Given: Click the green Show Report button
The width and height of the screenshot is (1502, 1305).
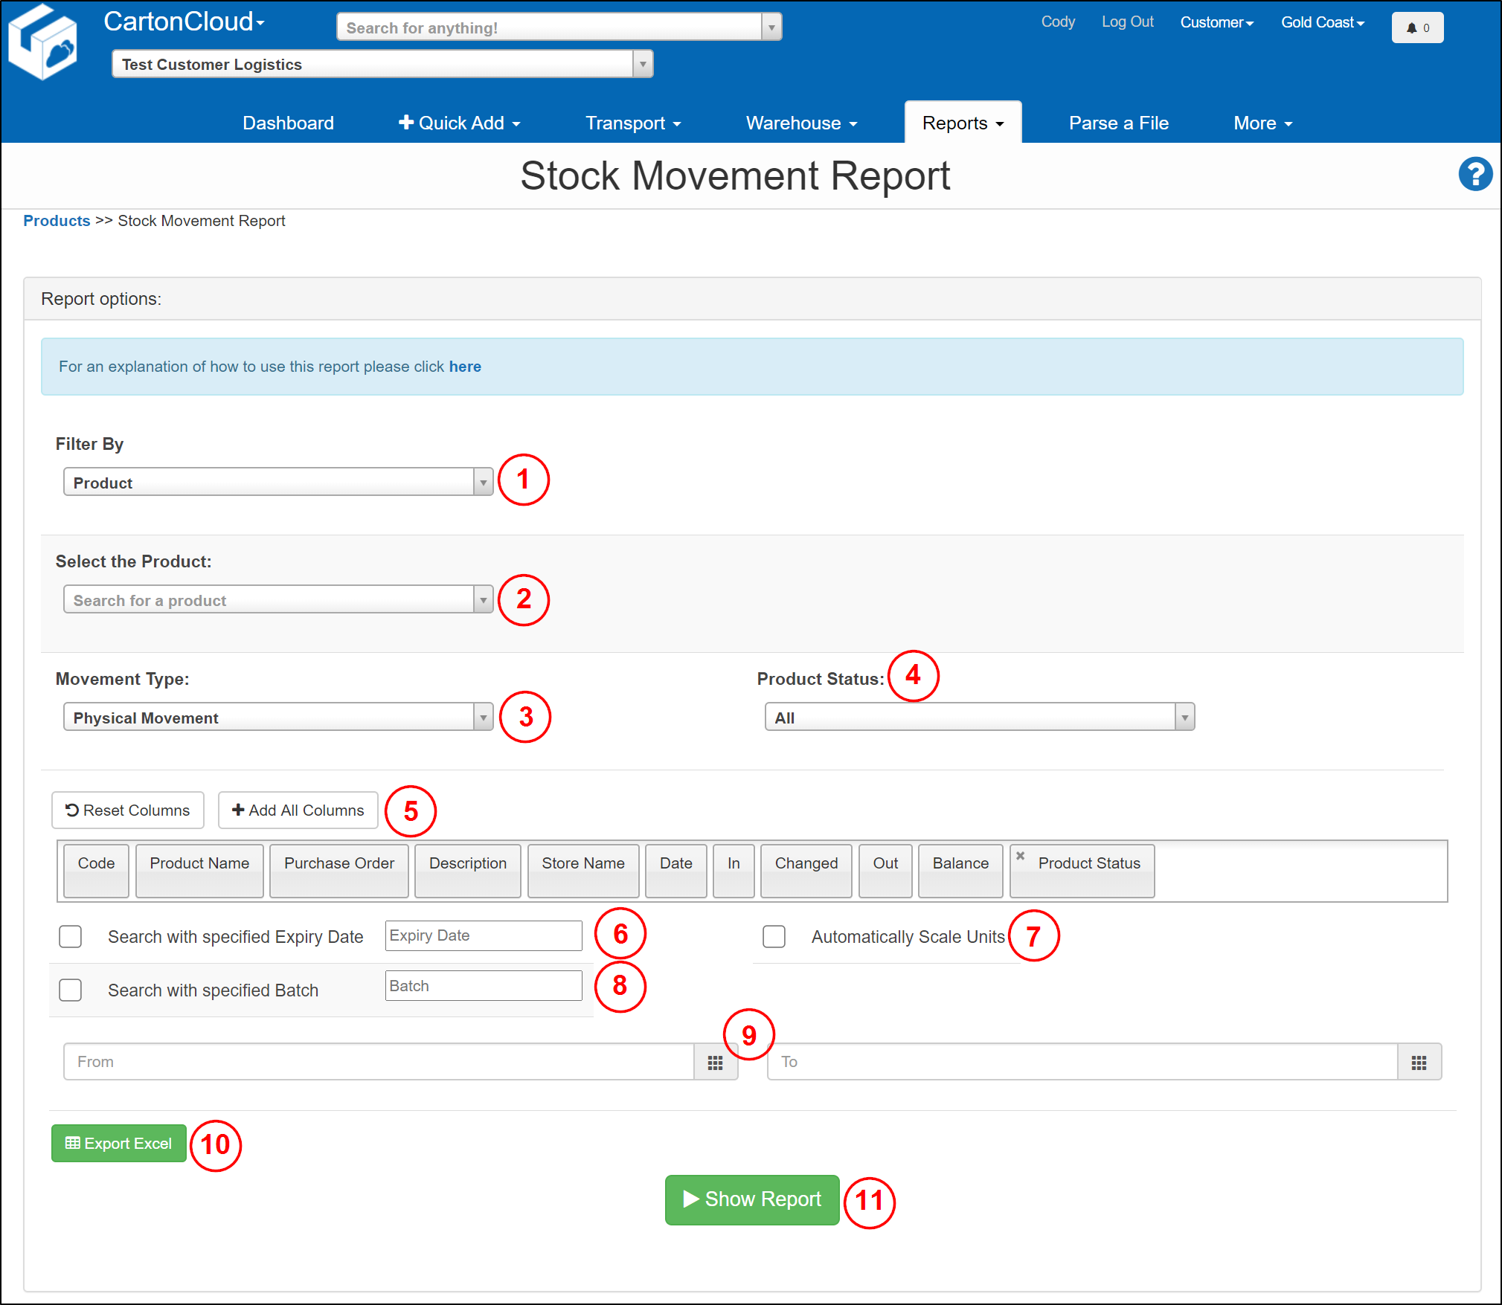Looking at the screenshot, I should [x=751, y=1199].
